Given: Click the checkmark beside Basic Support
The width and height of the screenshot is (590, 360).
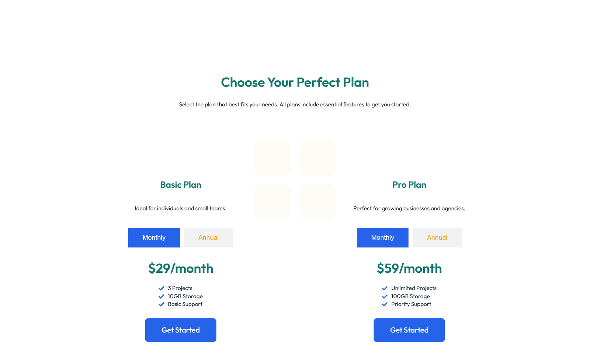Looking at the screenshot, I should tap(161, 304).
